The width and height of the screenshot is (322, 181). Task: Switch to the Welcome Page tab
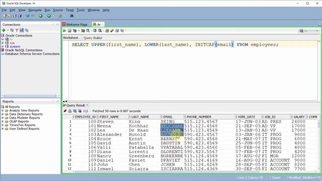(x=75, y=25)
